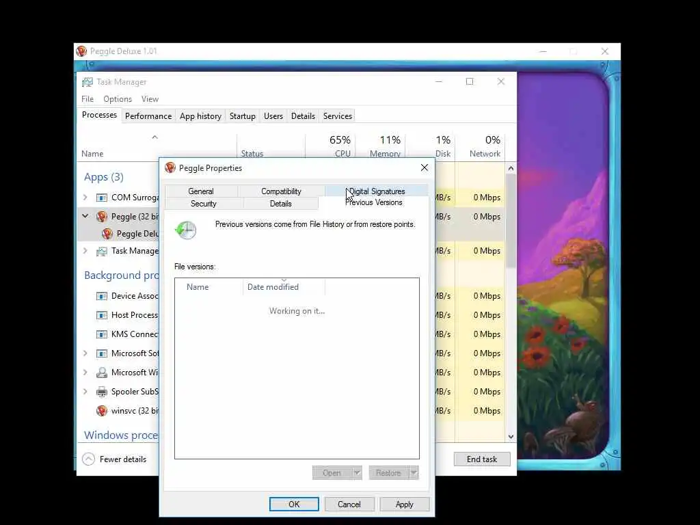The width and height of the screenshot is (700, 525).
Task: Open the File menu in Task Manager
Action: tap(87, 99)
